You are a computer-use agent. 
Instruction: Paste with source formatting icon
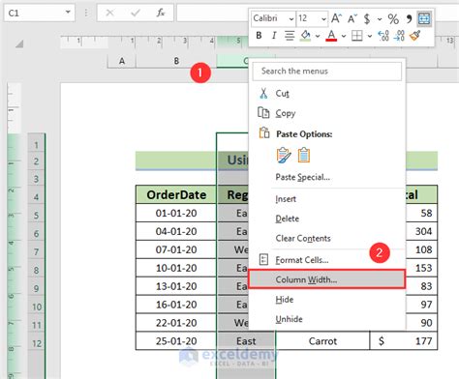click(284, 156)
